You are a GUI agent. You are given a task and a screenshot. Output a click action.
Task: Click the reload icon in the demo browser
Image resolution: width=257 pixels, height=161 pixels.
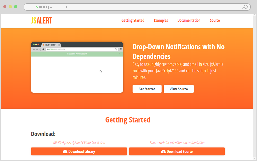point(40,49)
